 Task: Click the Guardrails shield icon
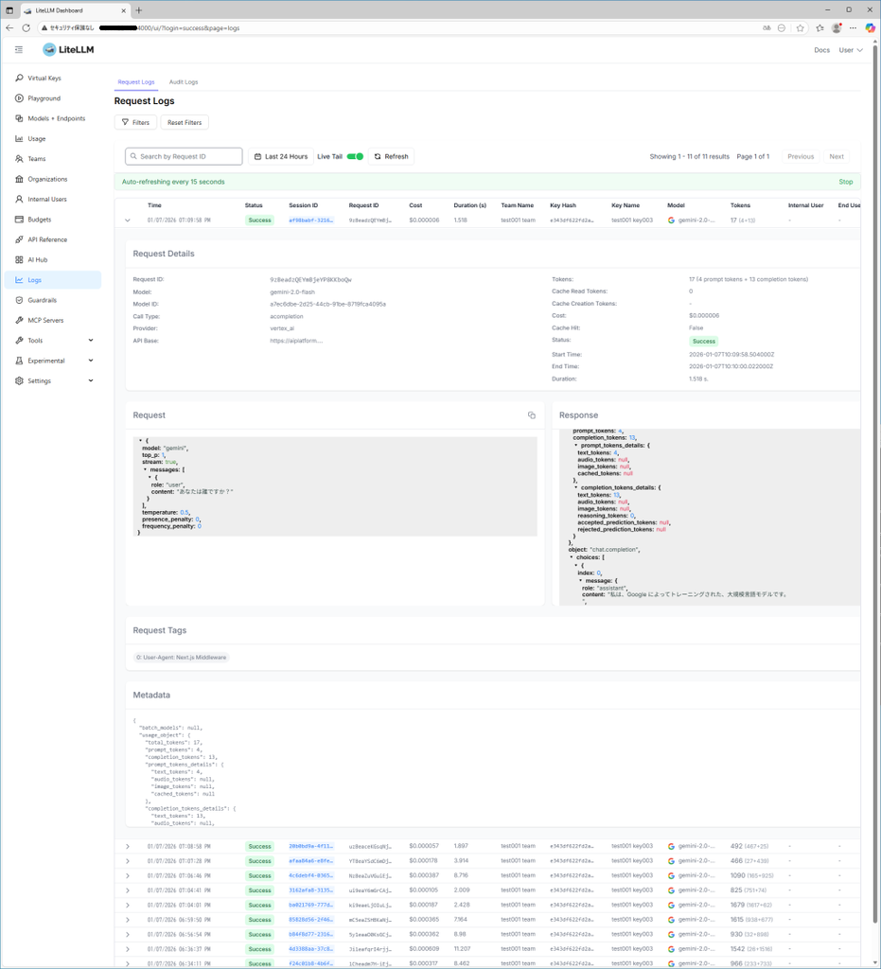click(19, 300)
